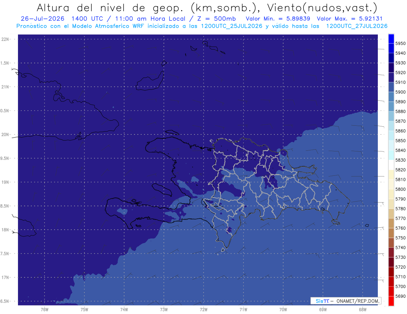
Task: Click the '5690' colorbar label
Action: tap(401, 296)
